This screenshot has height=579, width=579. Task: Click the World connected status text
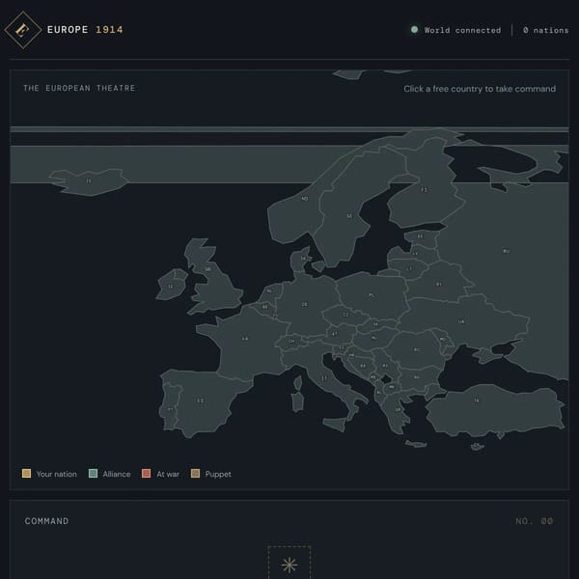point(462,30)
